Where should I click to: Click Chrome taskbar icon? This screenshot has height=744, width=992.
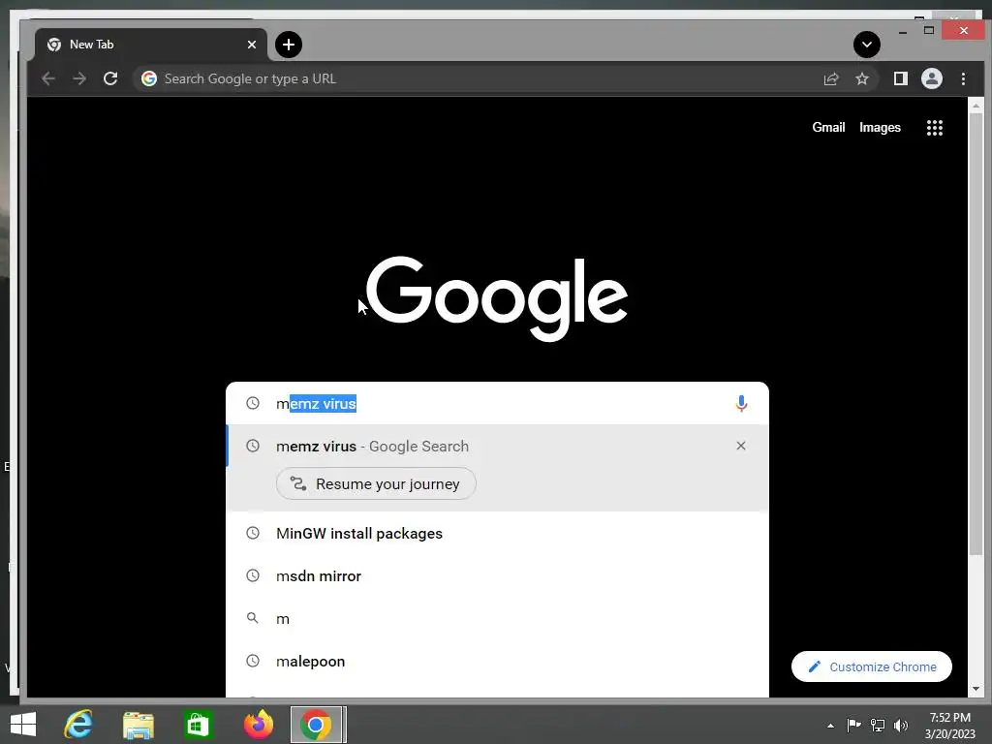[317, 725]
